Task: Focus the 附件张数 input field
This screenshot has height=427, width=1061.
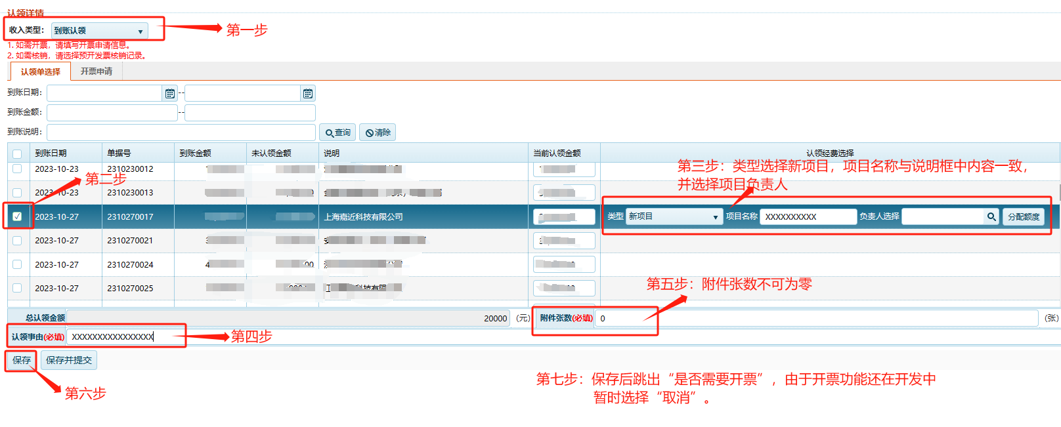Action: pos(814,318)
